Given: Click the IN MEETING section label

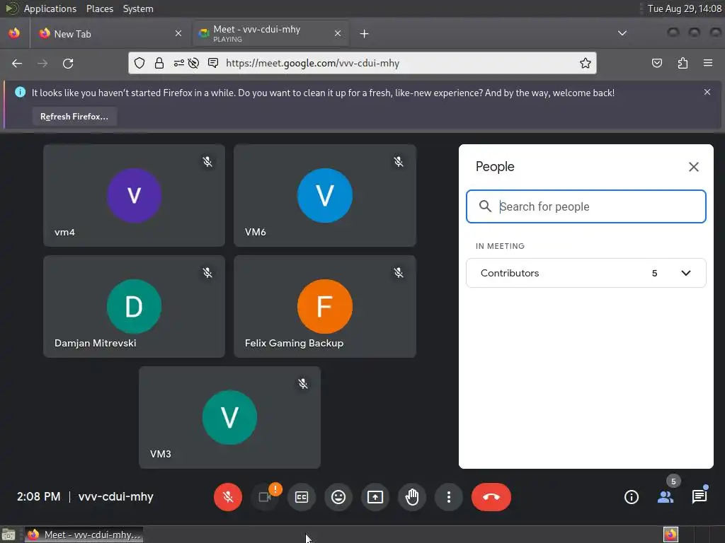Looking at the screenshot, I should point(500,246).
